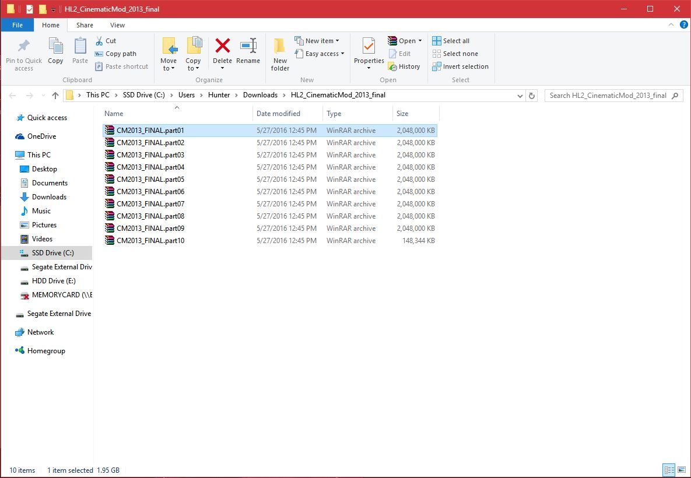Open the File tab
Image resolution: width=691 pixels, height=478 pixels.
tap(17, 25)
